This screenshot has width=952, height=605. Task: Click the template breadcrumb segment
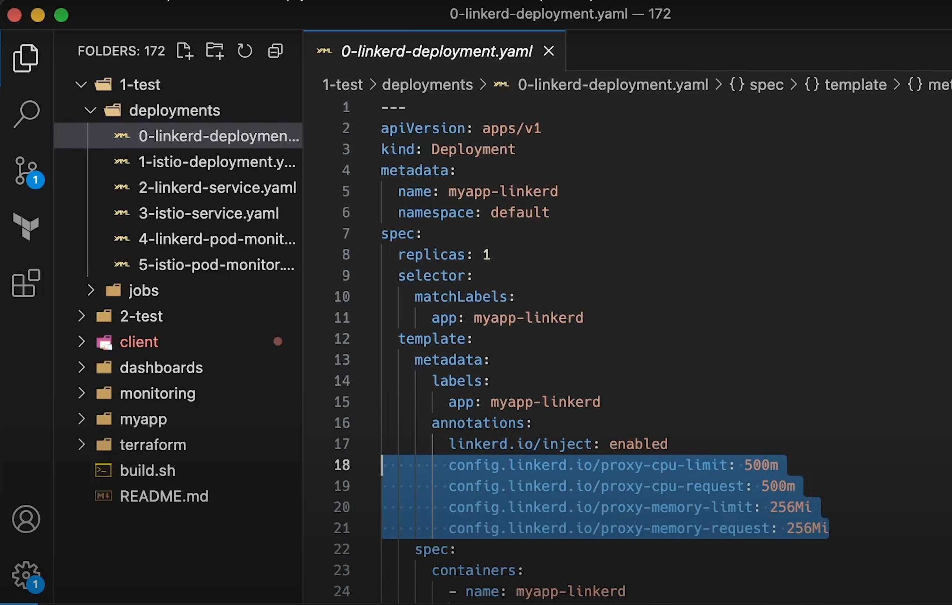[x=855, y=85]
